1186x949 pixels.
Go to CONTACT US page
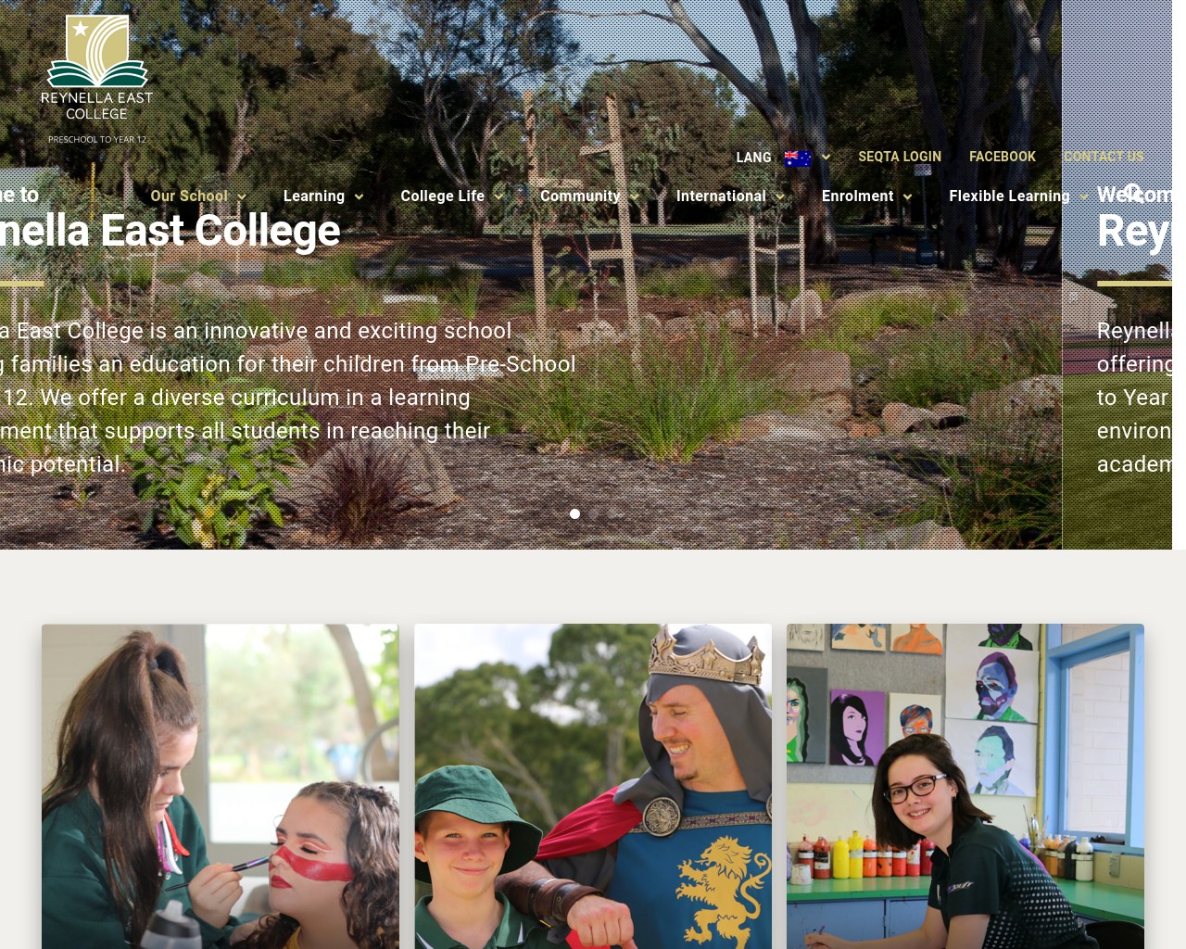(1104, 157)
